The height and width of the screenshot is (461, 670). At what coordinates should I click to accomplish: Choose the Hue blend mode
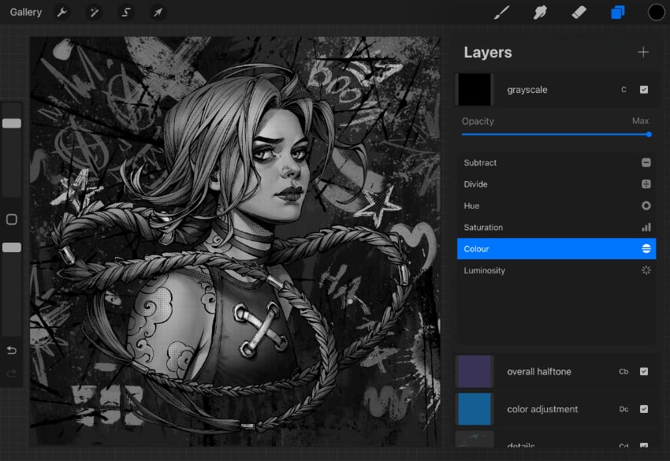tap(556, 206)
